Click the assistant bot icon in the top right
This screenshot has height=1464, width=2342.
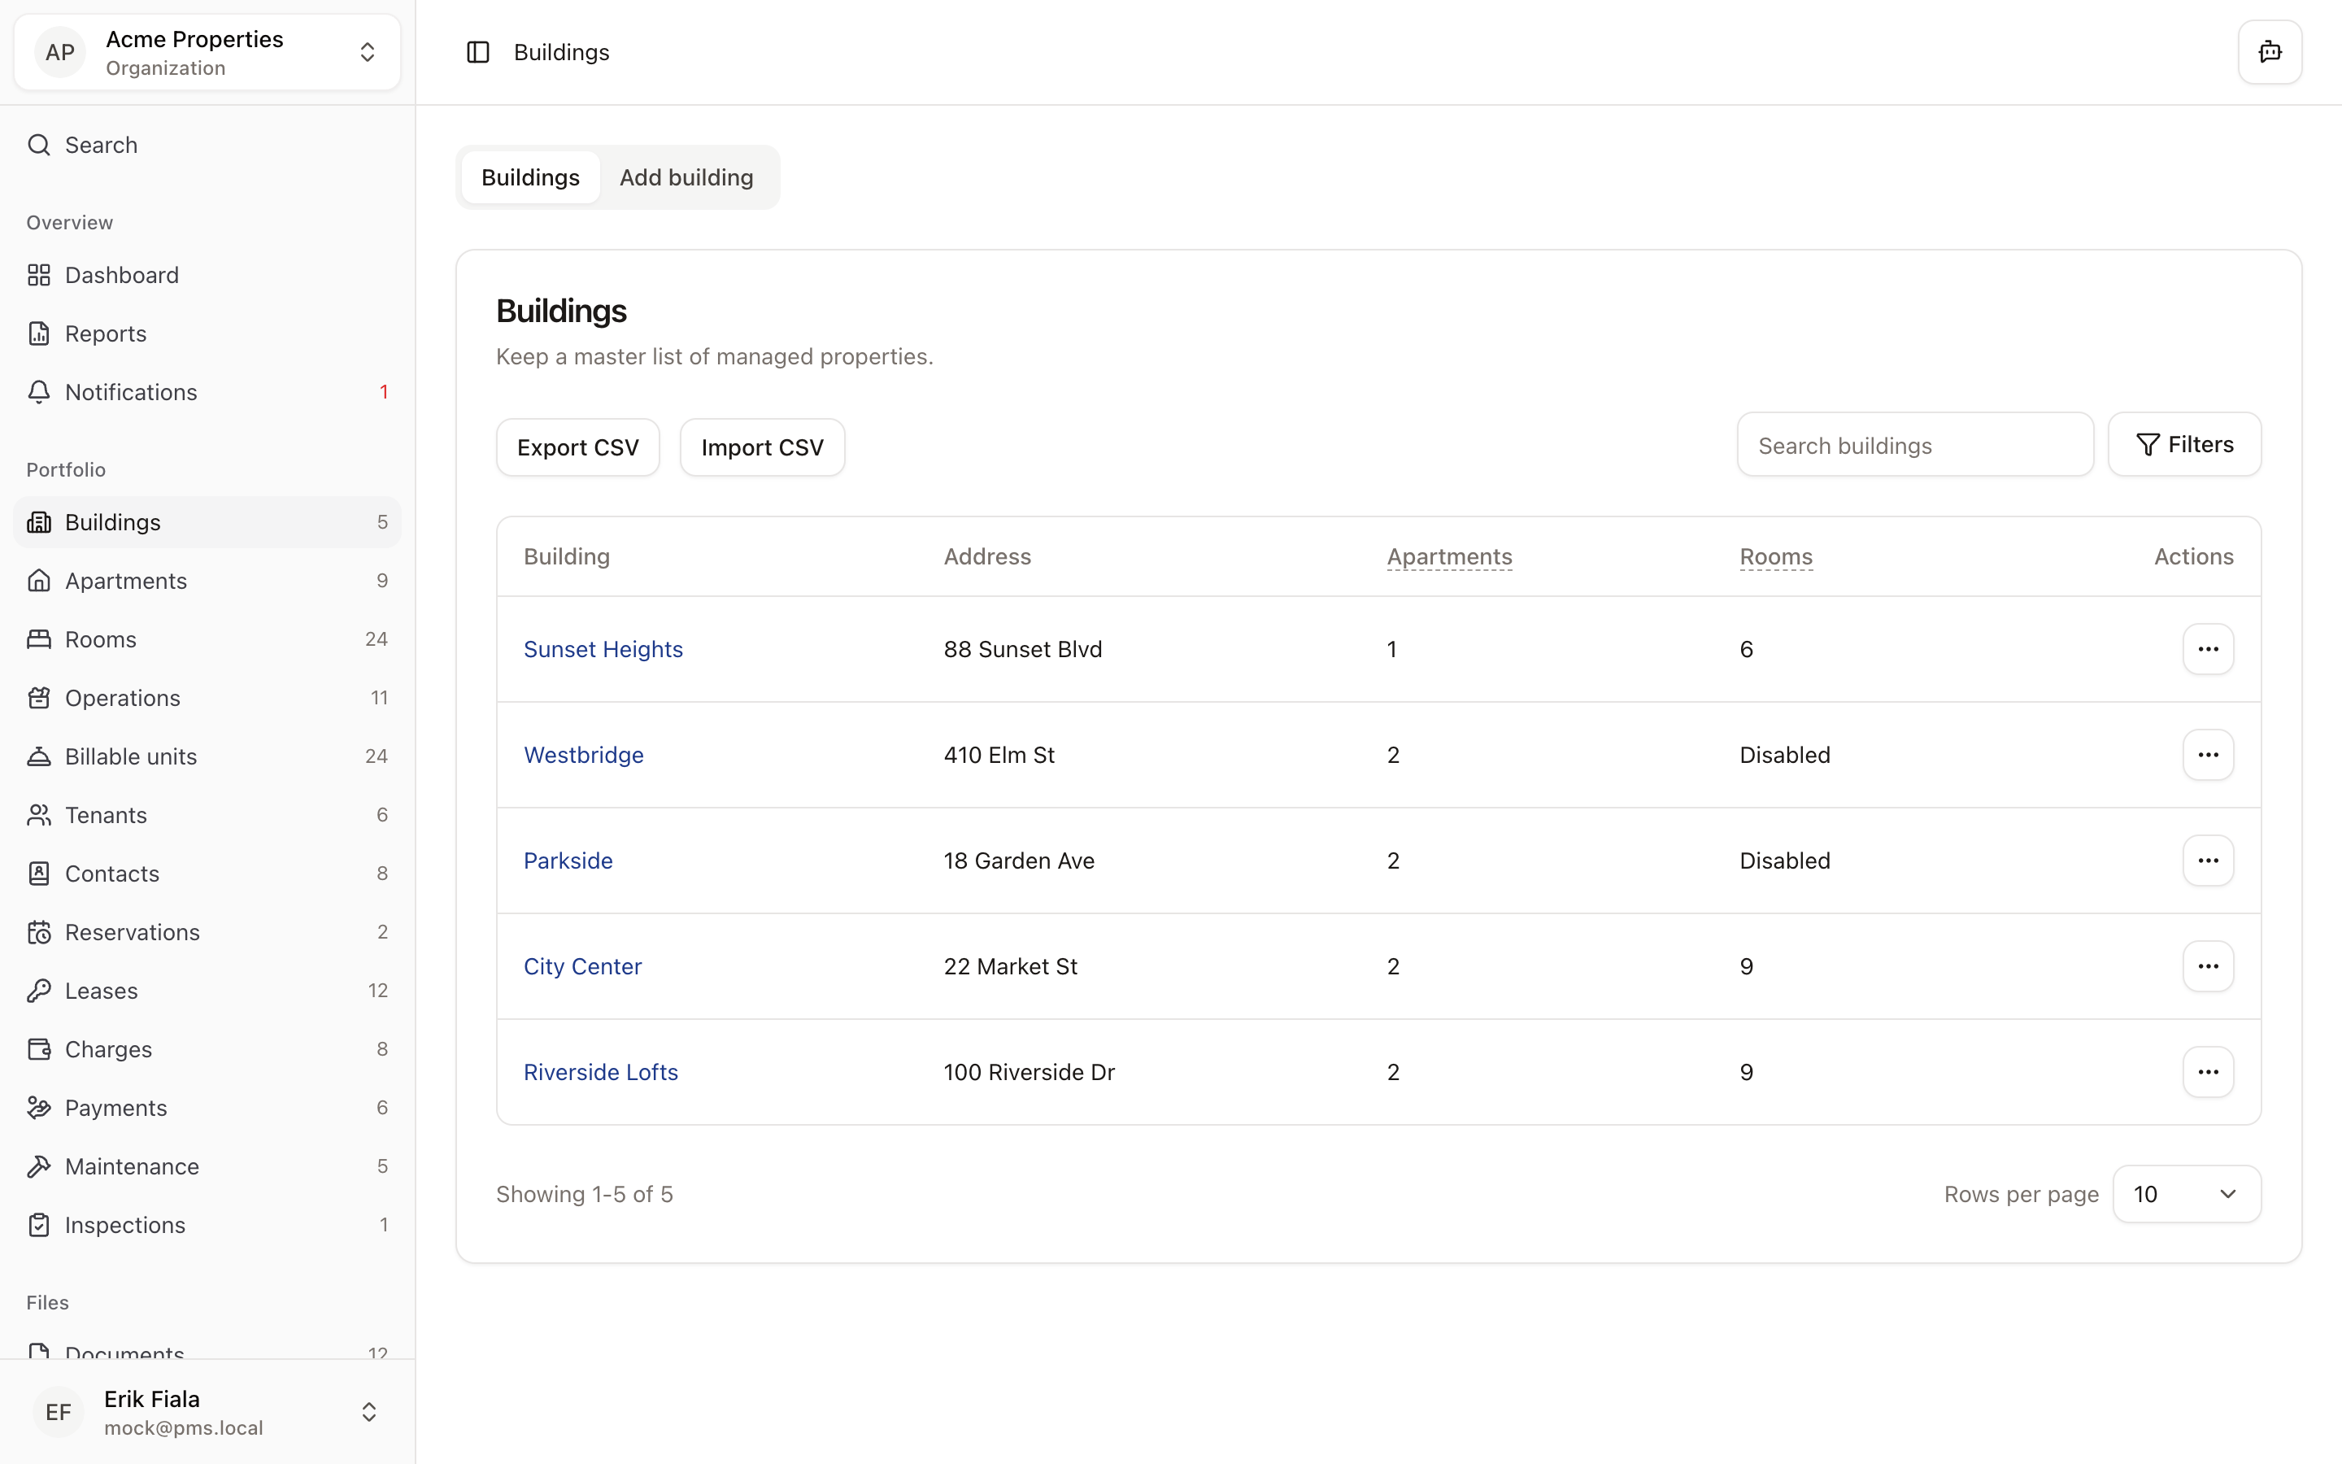[2270, 52]
